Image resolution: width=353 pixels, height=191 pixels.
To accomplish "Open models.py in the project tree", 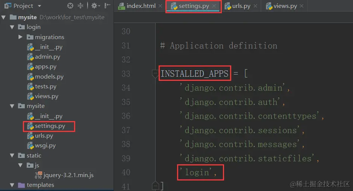I will (49, 77).
